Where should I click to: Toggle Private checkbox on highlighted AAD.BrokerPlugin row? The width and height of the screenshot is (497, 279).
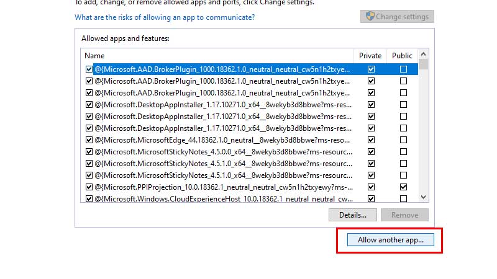(x=371, y=69)
